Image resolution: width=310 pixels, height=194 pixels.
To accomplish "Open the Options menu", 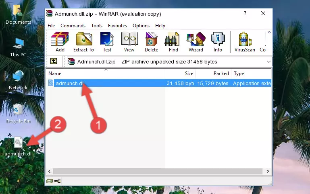I will 141,26.
